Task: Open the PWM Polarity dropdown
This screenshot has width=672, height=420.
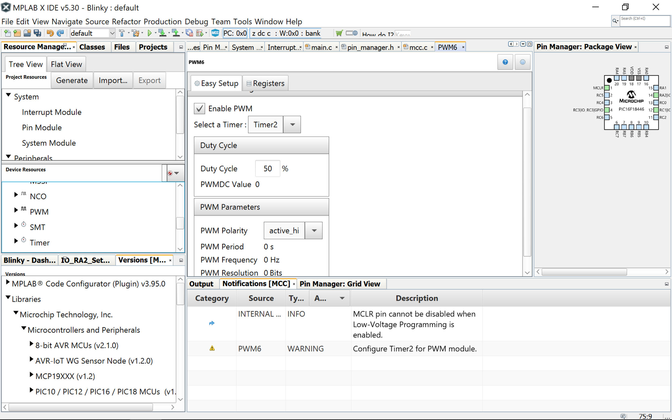Action: (x=314, y=230)
